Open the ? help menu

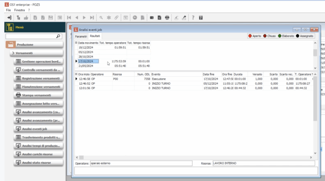click(29, 10)
